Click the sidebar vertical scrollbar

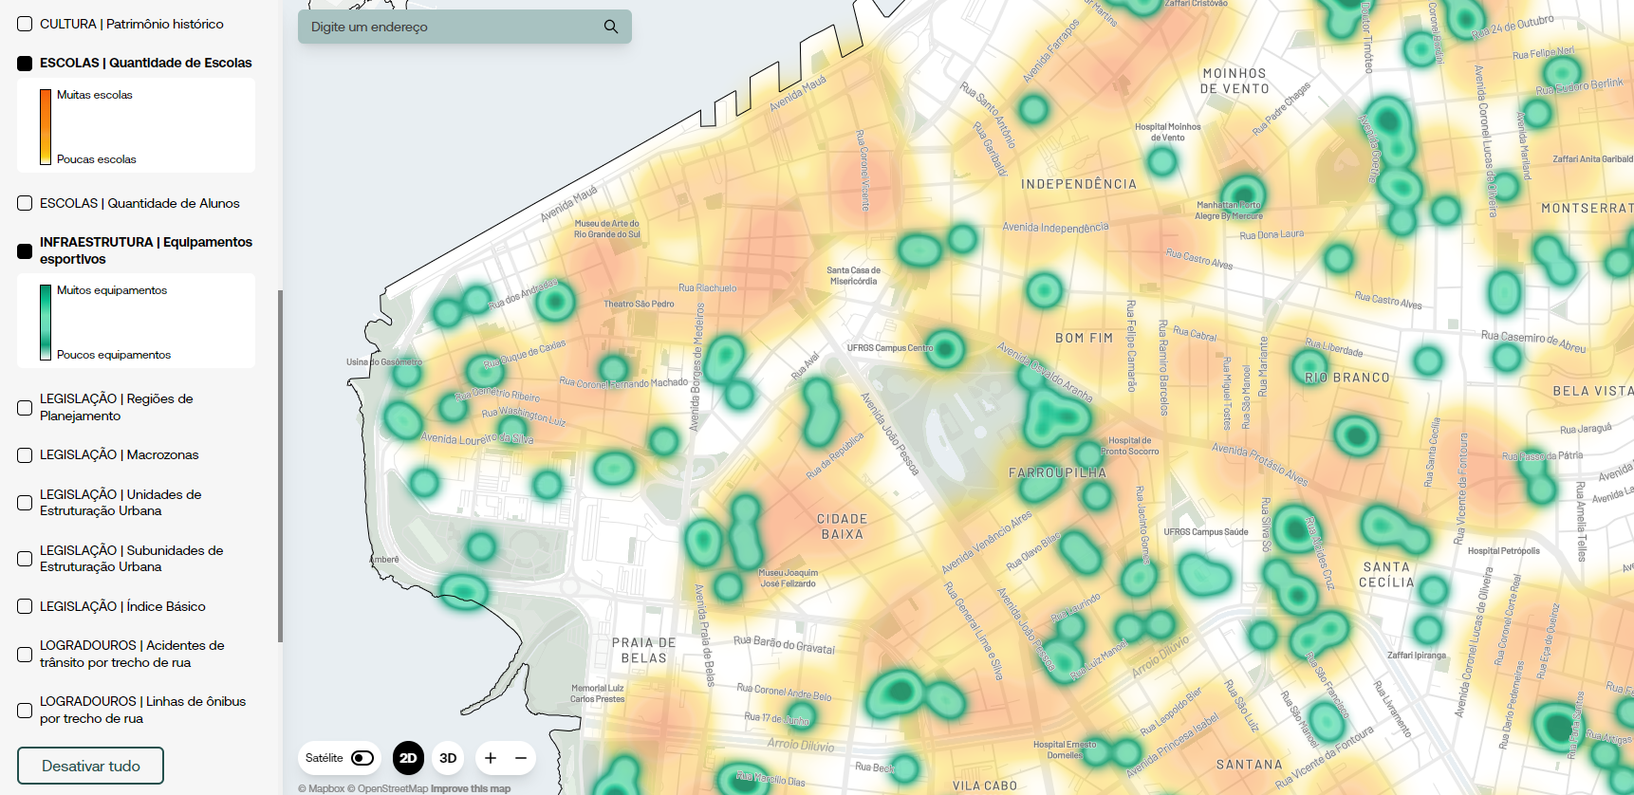tap(280, 465)
